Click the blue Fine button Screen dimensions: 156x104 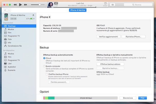(x=142, y=98)
